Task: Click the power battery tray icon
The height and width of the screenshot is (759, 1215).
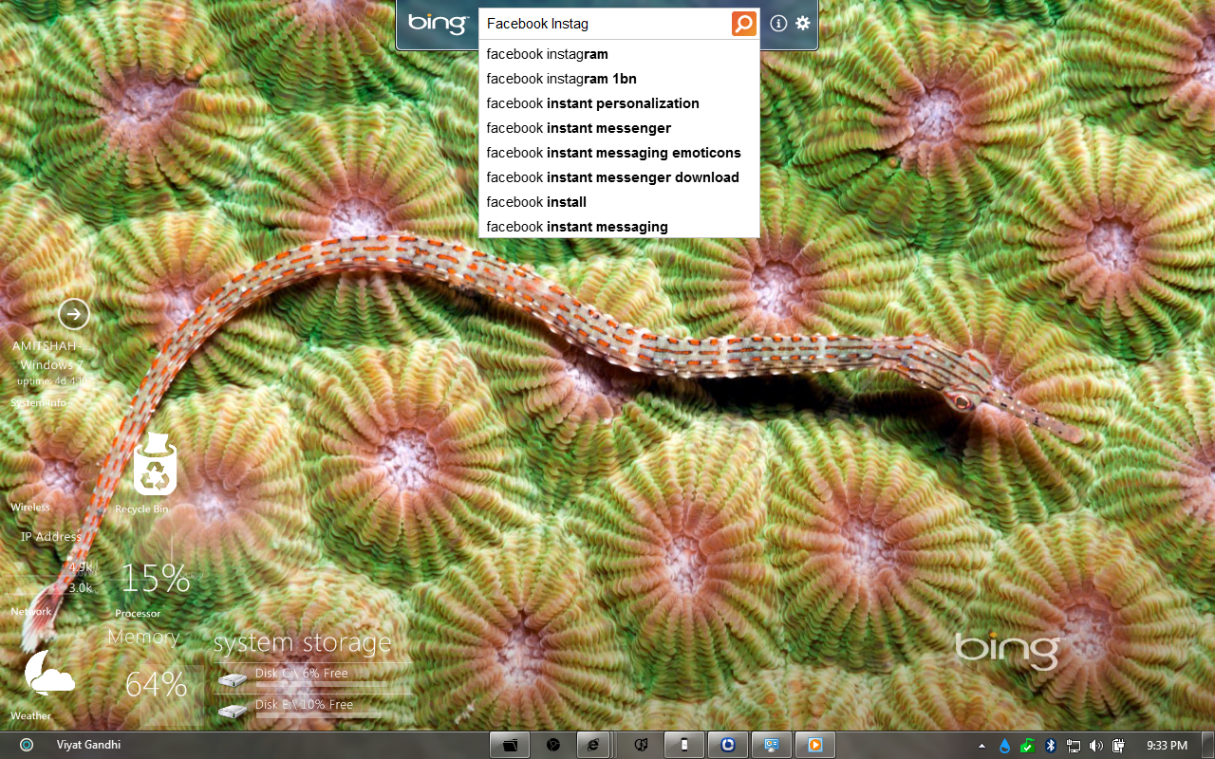Action: coord(1119,746)
